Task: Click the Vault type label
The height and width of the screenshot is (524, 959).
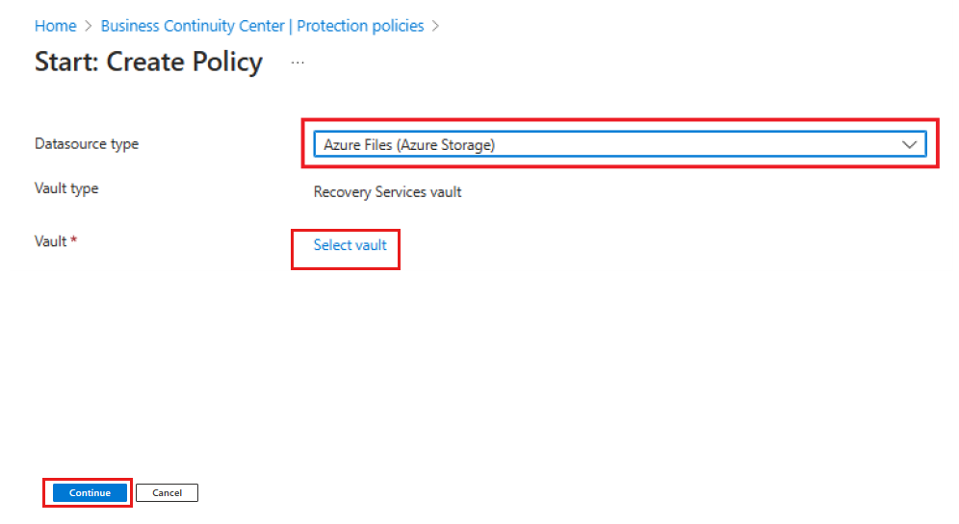Action: [66, 188]
